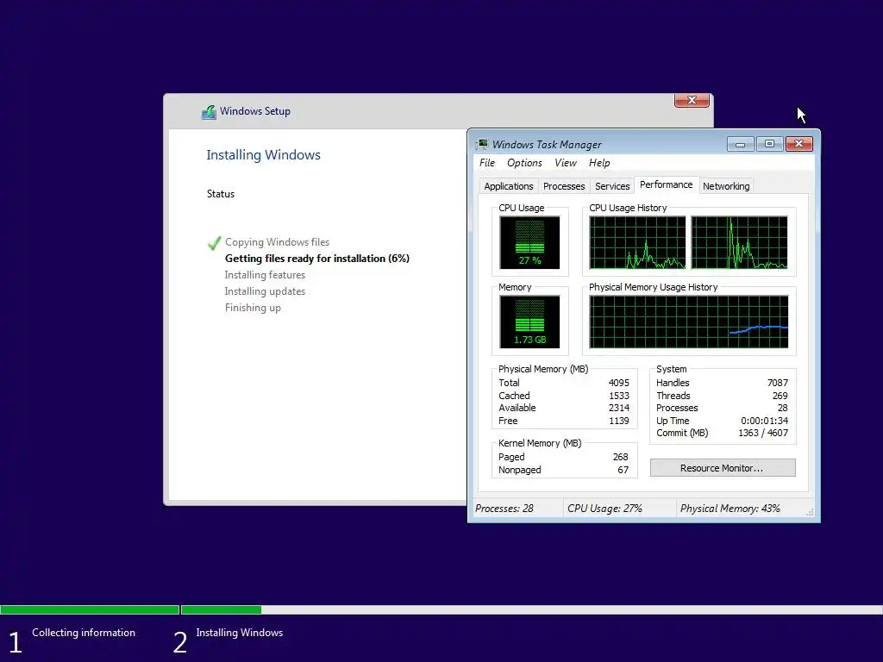
Task: Click the 'Installing features' status line
Action: point(265,275)
